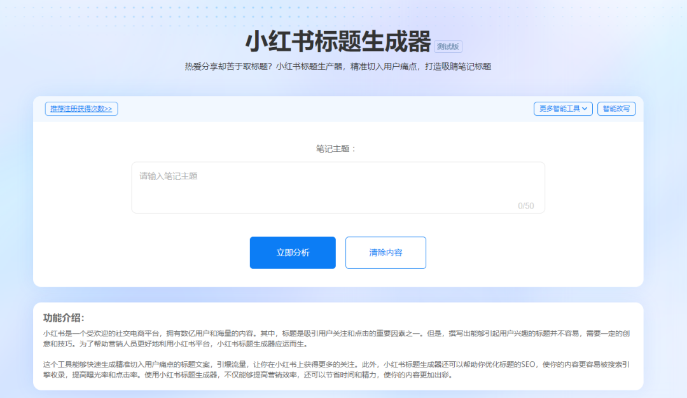
Task: Click the 智能改写 button
Action: (x=616, y=108)
